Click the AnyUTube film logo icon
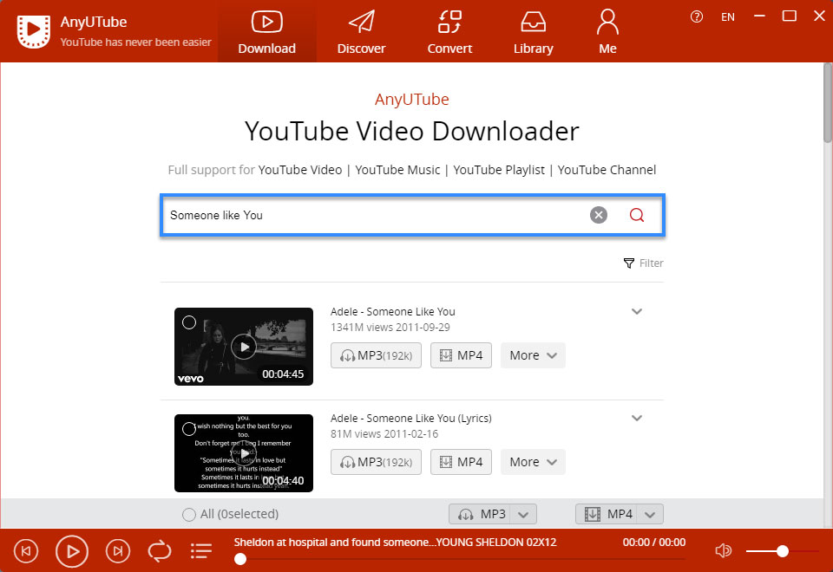 click(x=34, y=31)
